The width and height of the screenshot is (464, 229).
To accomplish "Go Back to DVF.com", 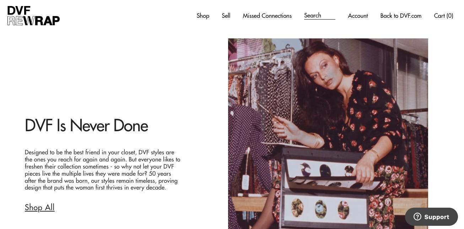I will coord(401,16).
